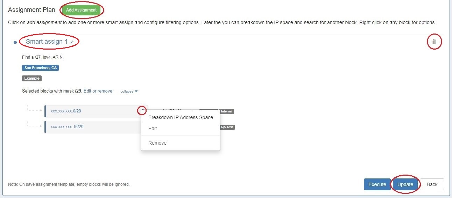Open options caret on the 0/29 block
The width and height of the screenshot is (452, 198).
tap(142, 111)
